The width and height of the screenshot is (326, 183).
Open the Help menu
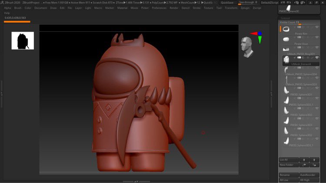[7, 13]
